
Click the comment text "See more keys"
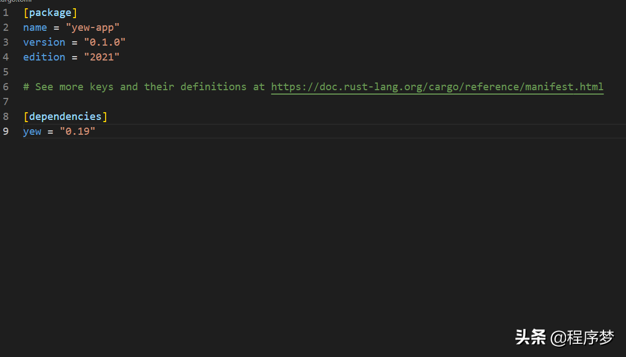coord(75,87)
